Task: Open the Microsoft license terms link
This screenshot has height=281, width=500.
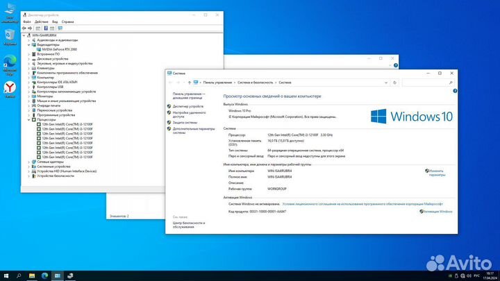Action: 362,204
